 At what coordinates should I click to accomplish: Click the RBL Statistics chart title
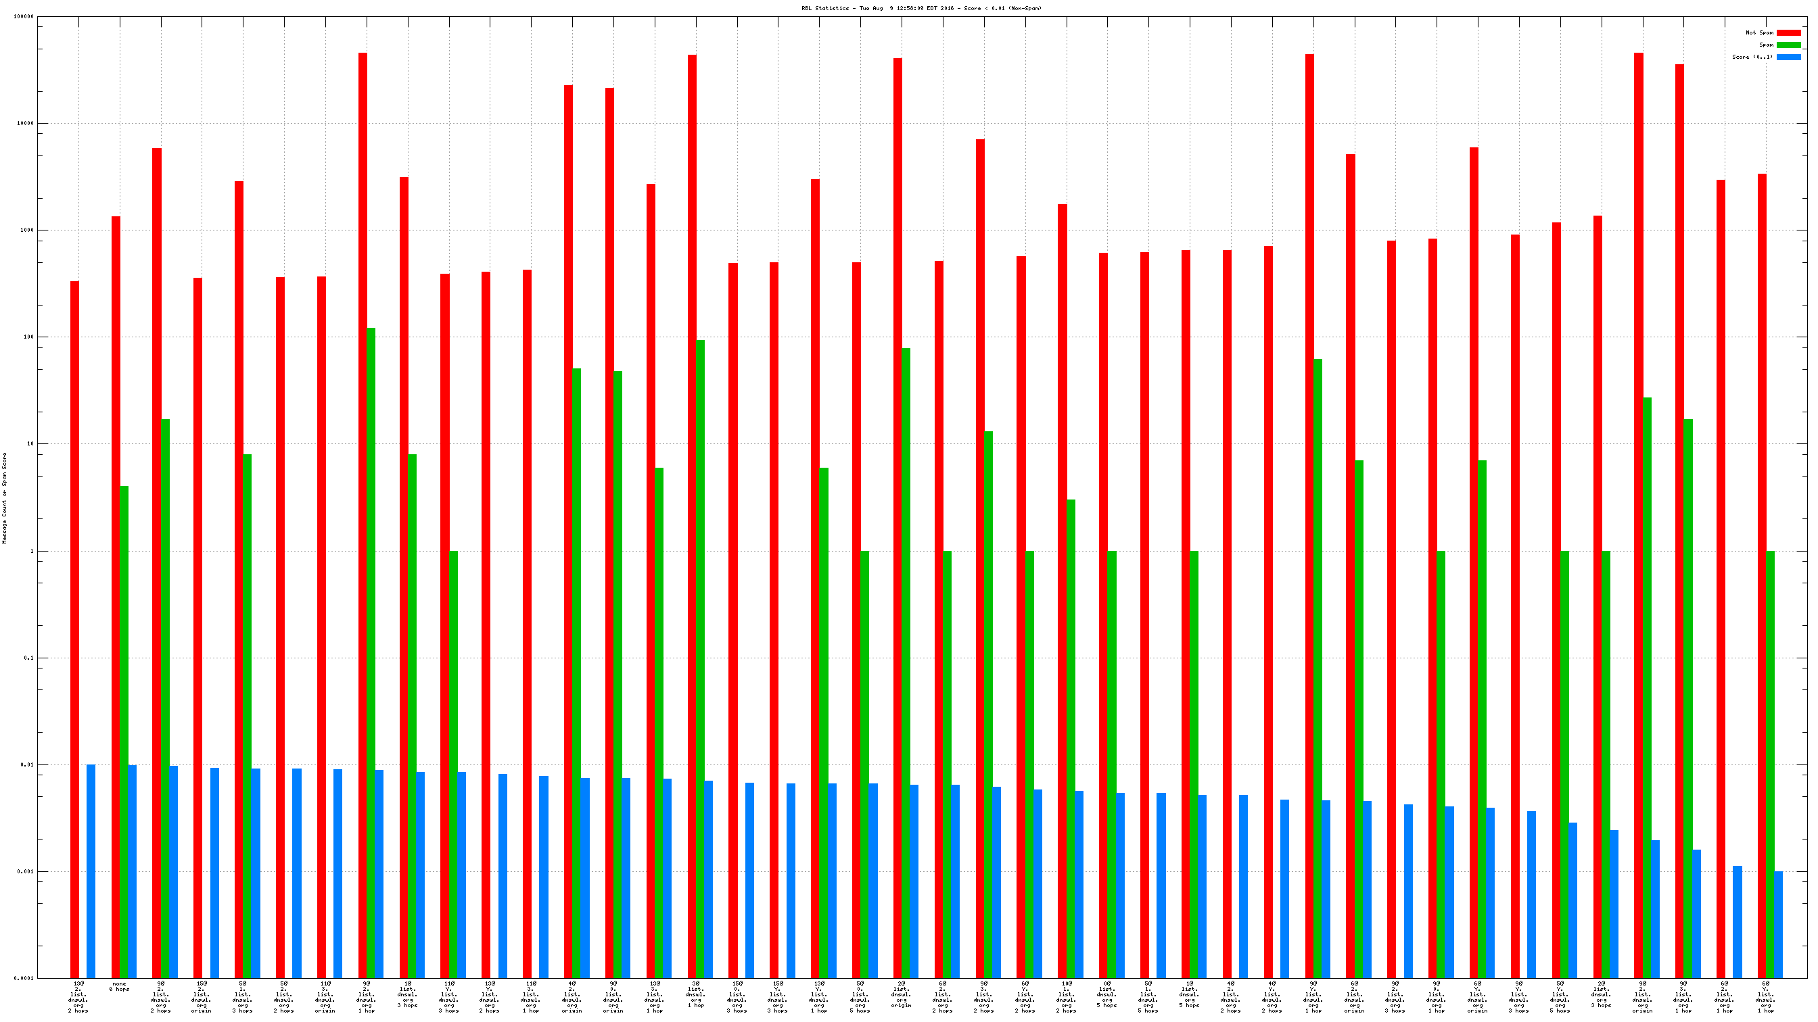tap(921, 9)
